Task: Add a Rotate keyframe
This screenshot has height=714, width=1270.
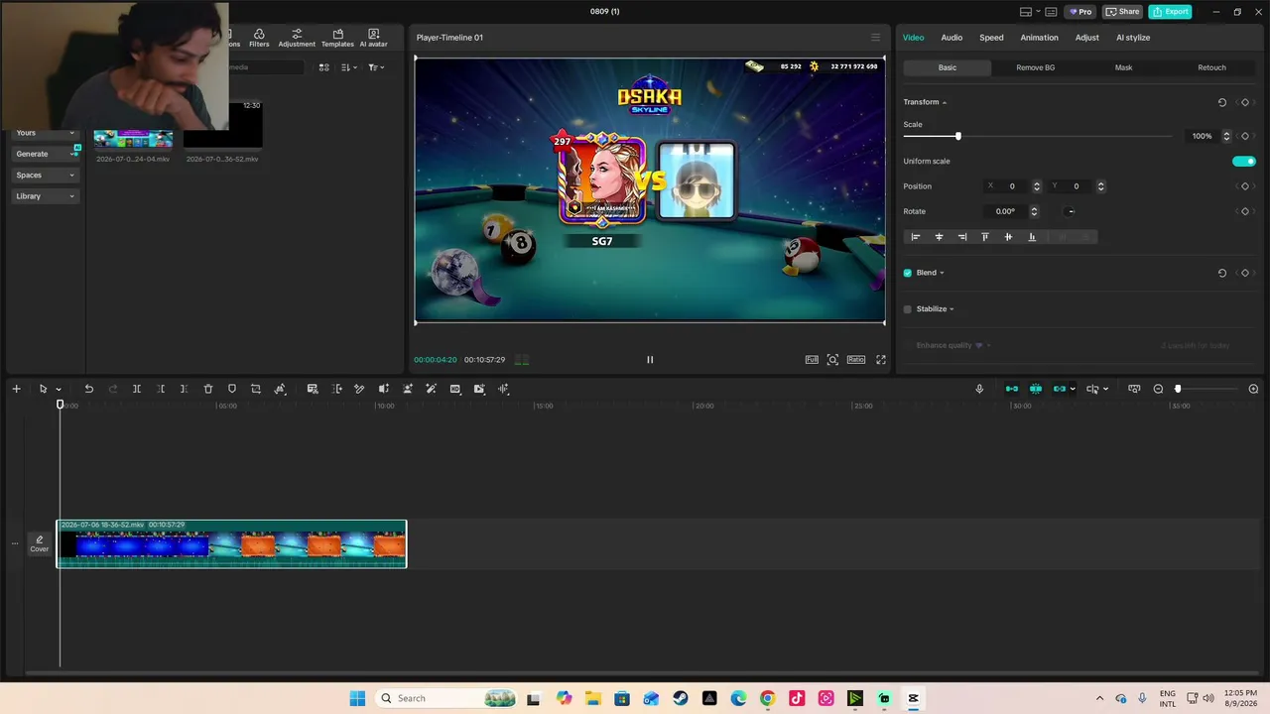Action: (x=1245, y=211)
